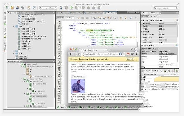The image size is (184, 116).
Task: Switch editor to History view
Action: pos(69,18)
